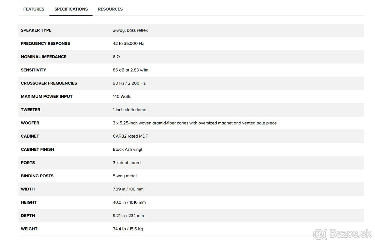The image size is (375, 243).
Task: Click the Height row label
Action: (x=28, y=202)
